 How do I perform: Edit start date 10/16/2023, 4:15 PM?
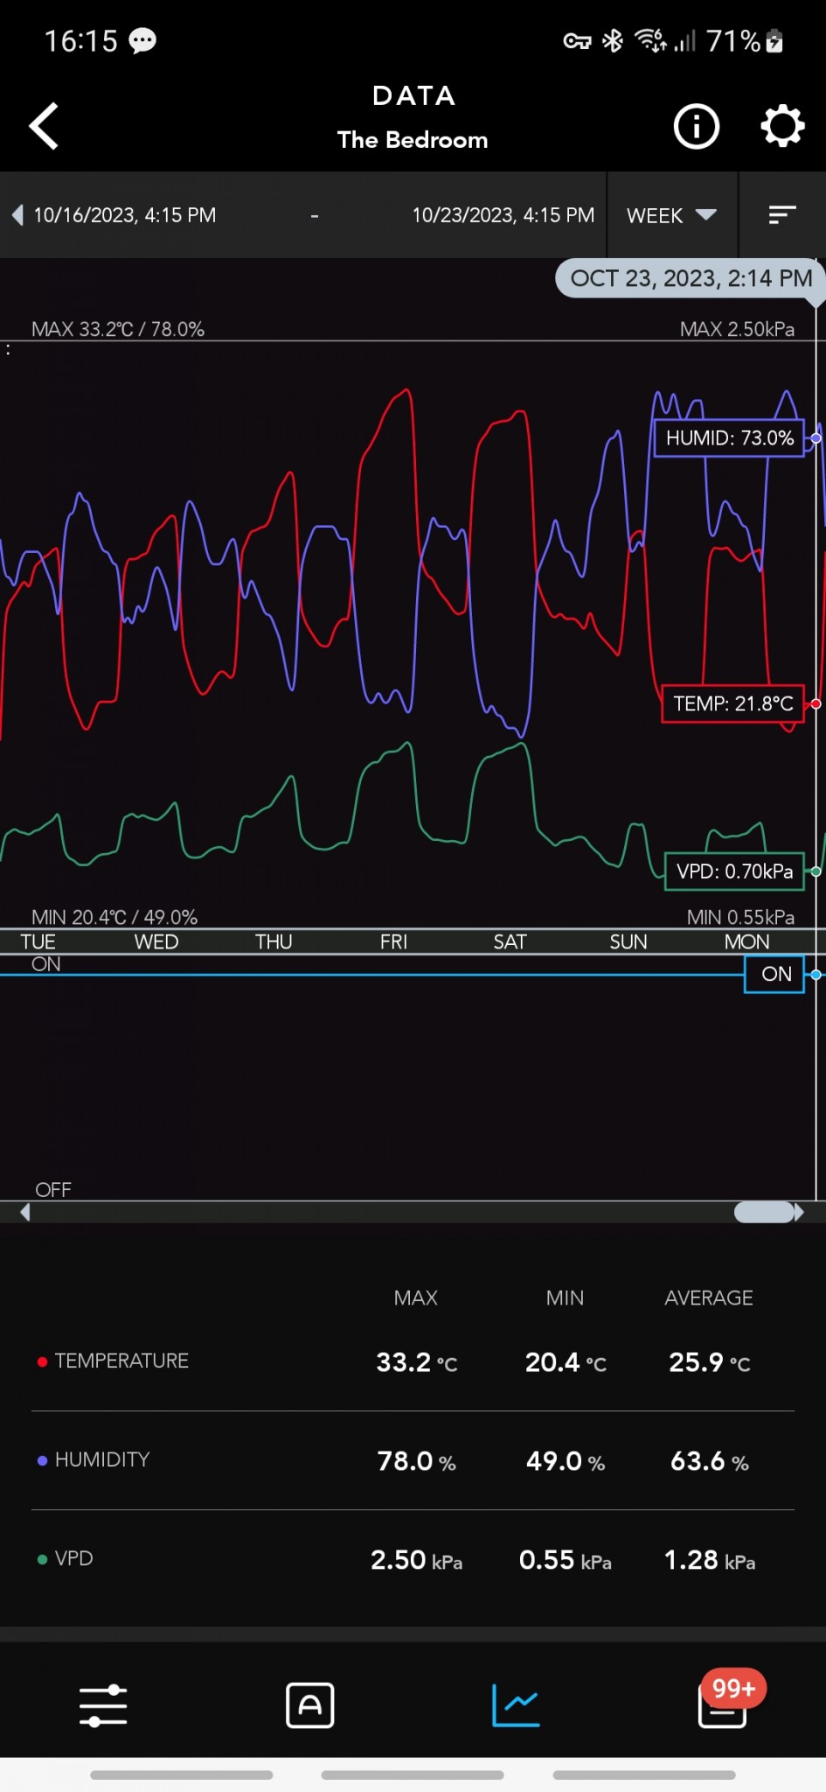point(125,215)
